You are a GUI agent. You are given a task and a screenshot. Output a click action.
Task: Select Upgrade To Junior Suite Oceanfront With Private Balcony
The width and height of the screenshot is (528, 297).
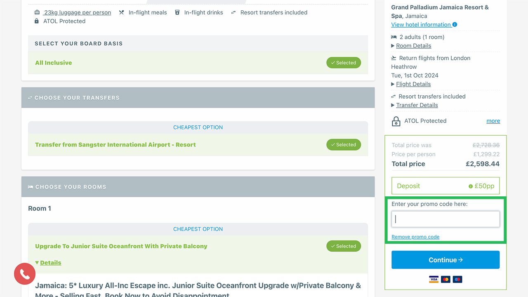point(198,246)
